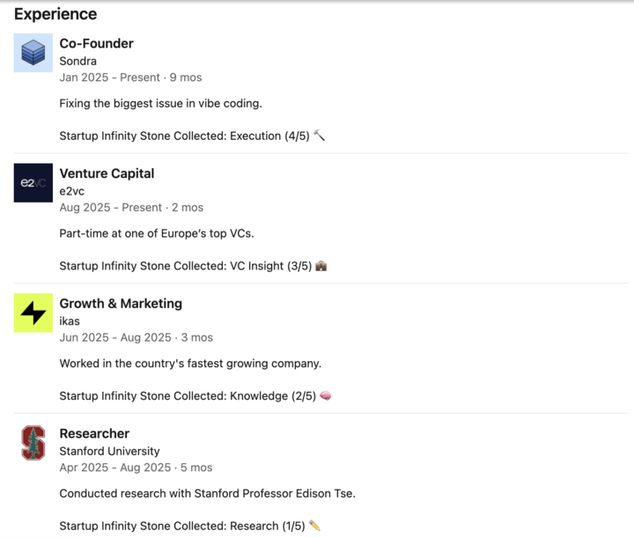Open the Venture Capital position title
Image resolution: width=634 pixels, height=538 pixels.
tap(107, 173)
